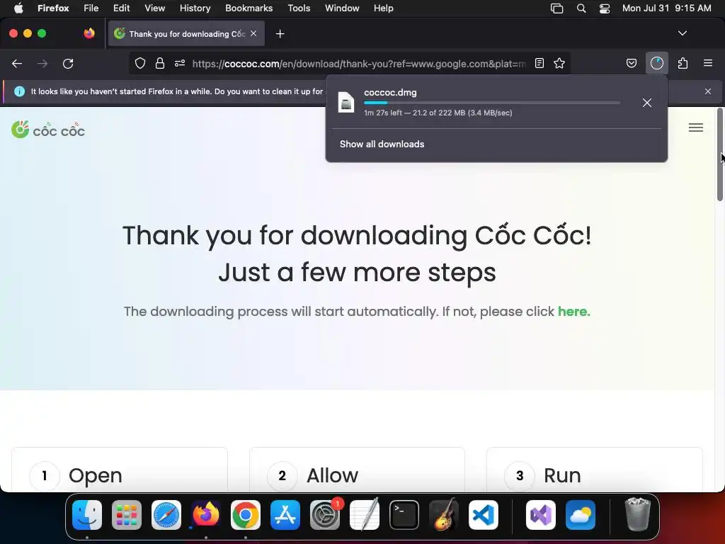Open Visual Studio from the Dock
Screen dimensions: 725x544
click(541, 515)
